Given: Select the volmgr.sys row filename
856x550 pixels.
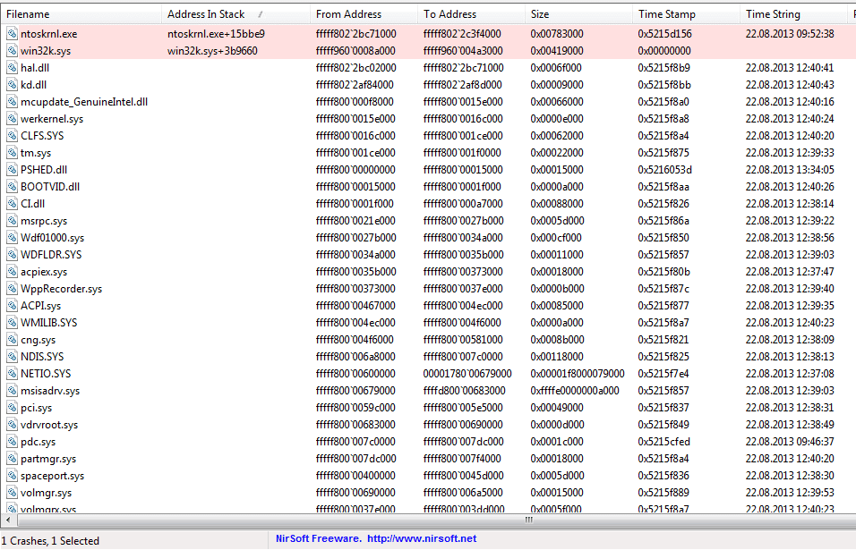Looking at the screenshot, I should (46, 493).
